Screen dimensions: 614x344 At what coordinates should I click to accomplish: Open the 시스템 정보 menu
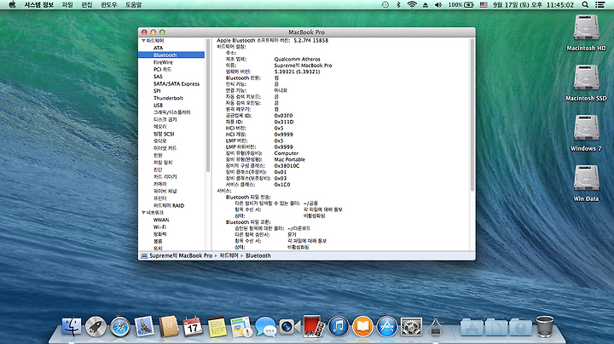[x=38, y=5]
